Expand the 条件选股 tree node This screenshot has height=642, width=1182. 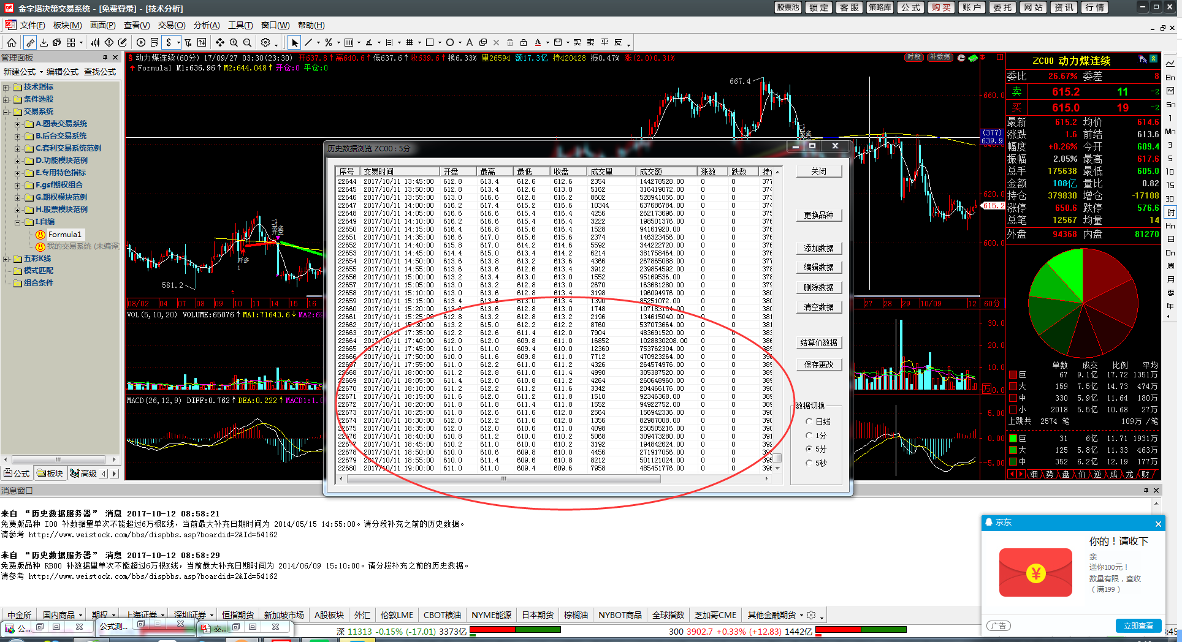[x=6, y=99]
